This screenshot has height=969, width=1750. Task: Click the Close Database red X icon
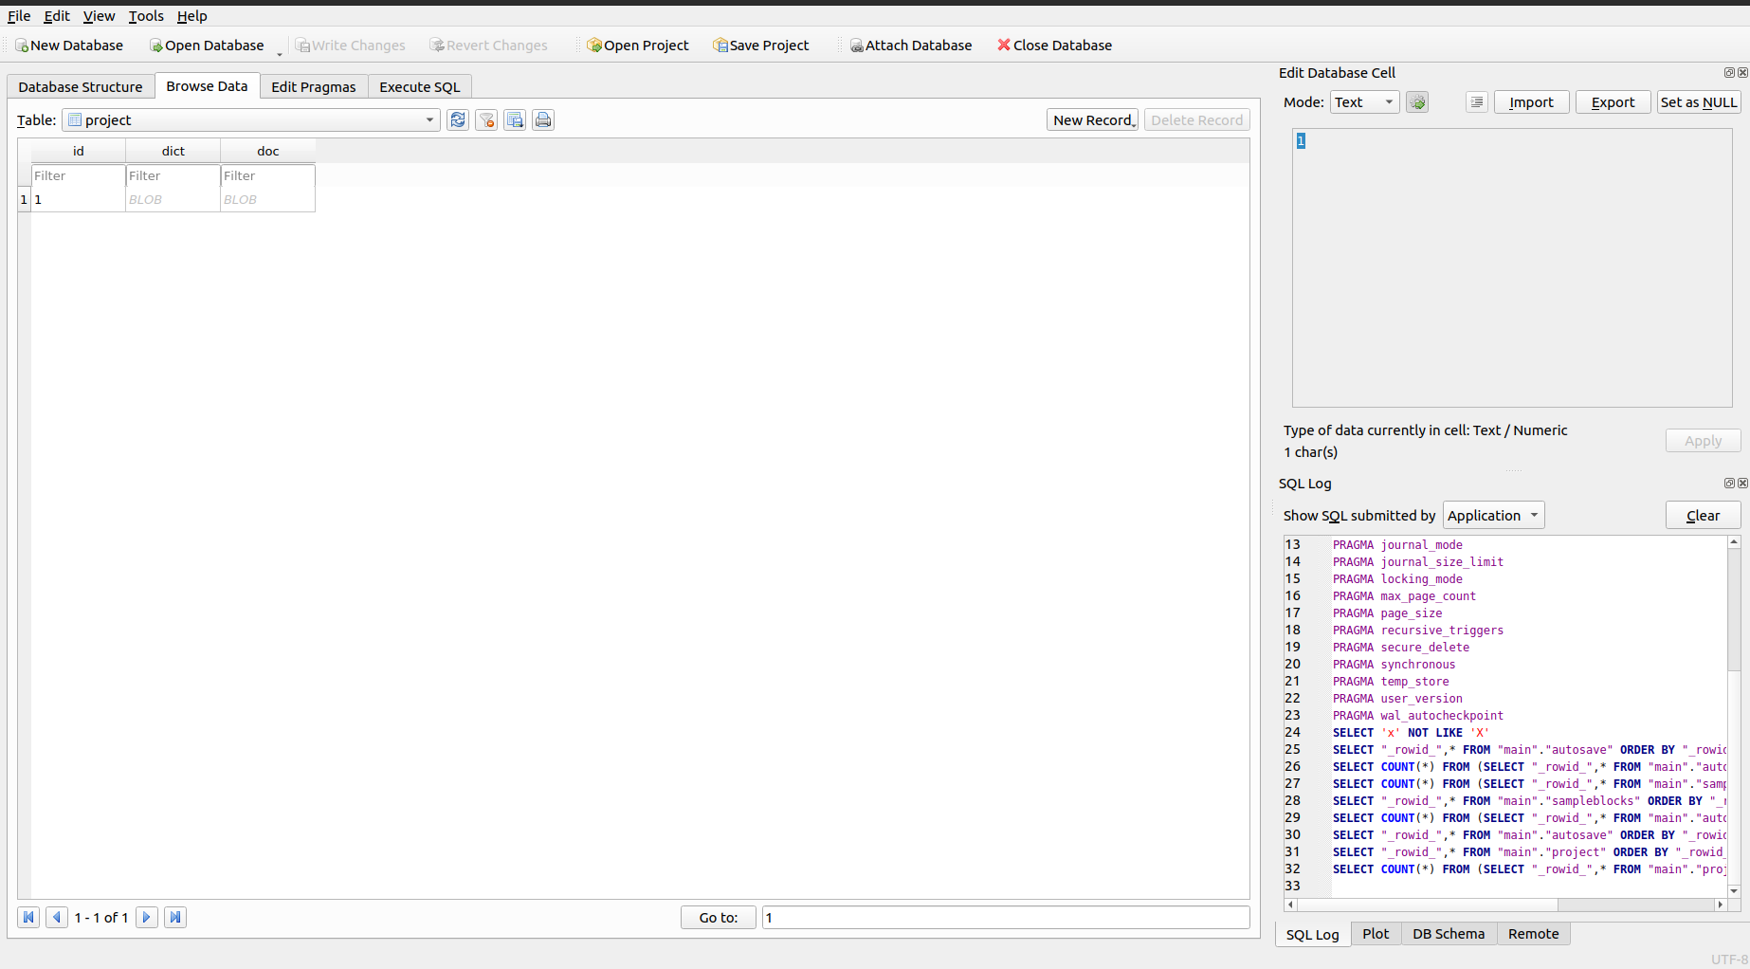pyautogui.click(x=1004, y=45)
